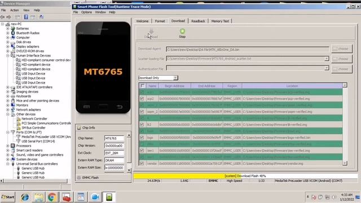Click the Location column header
The height and width of the screenshot is (203, 361).
pyautogui.click(x=292, y=86)
